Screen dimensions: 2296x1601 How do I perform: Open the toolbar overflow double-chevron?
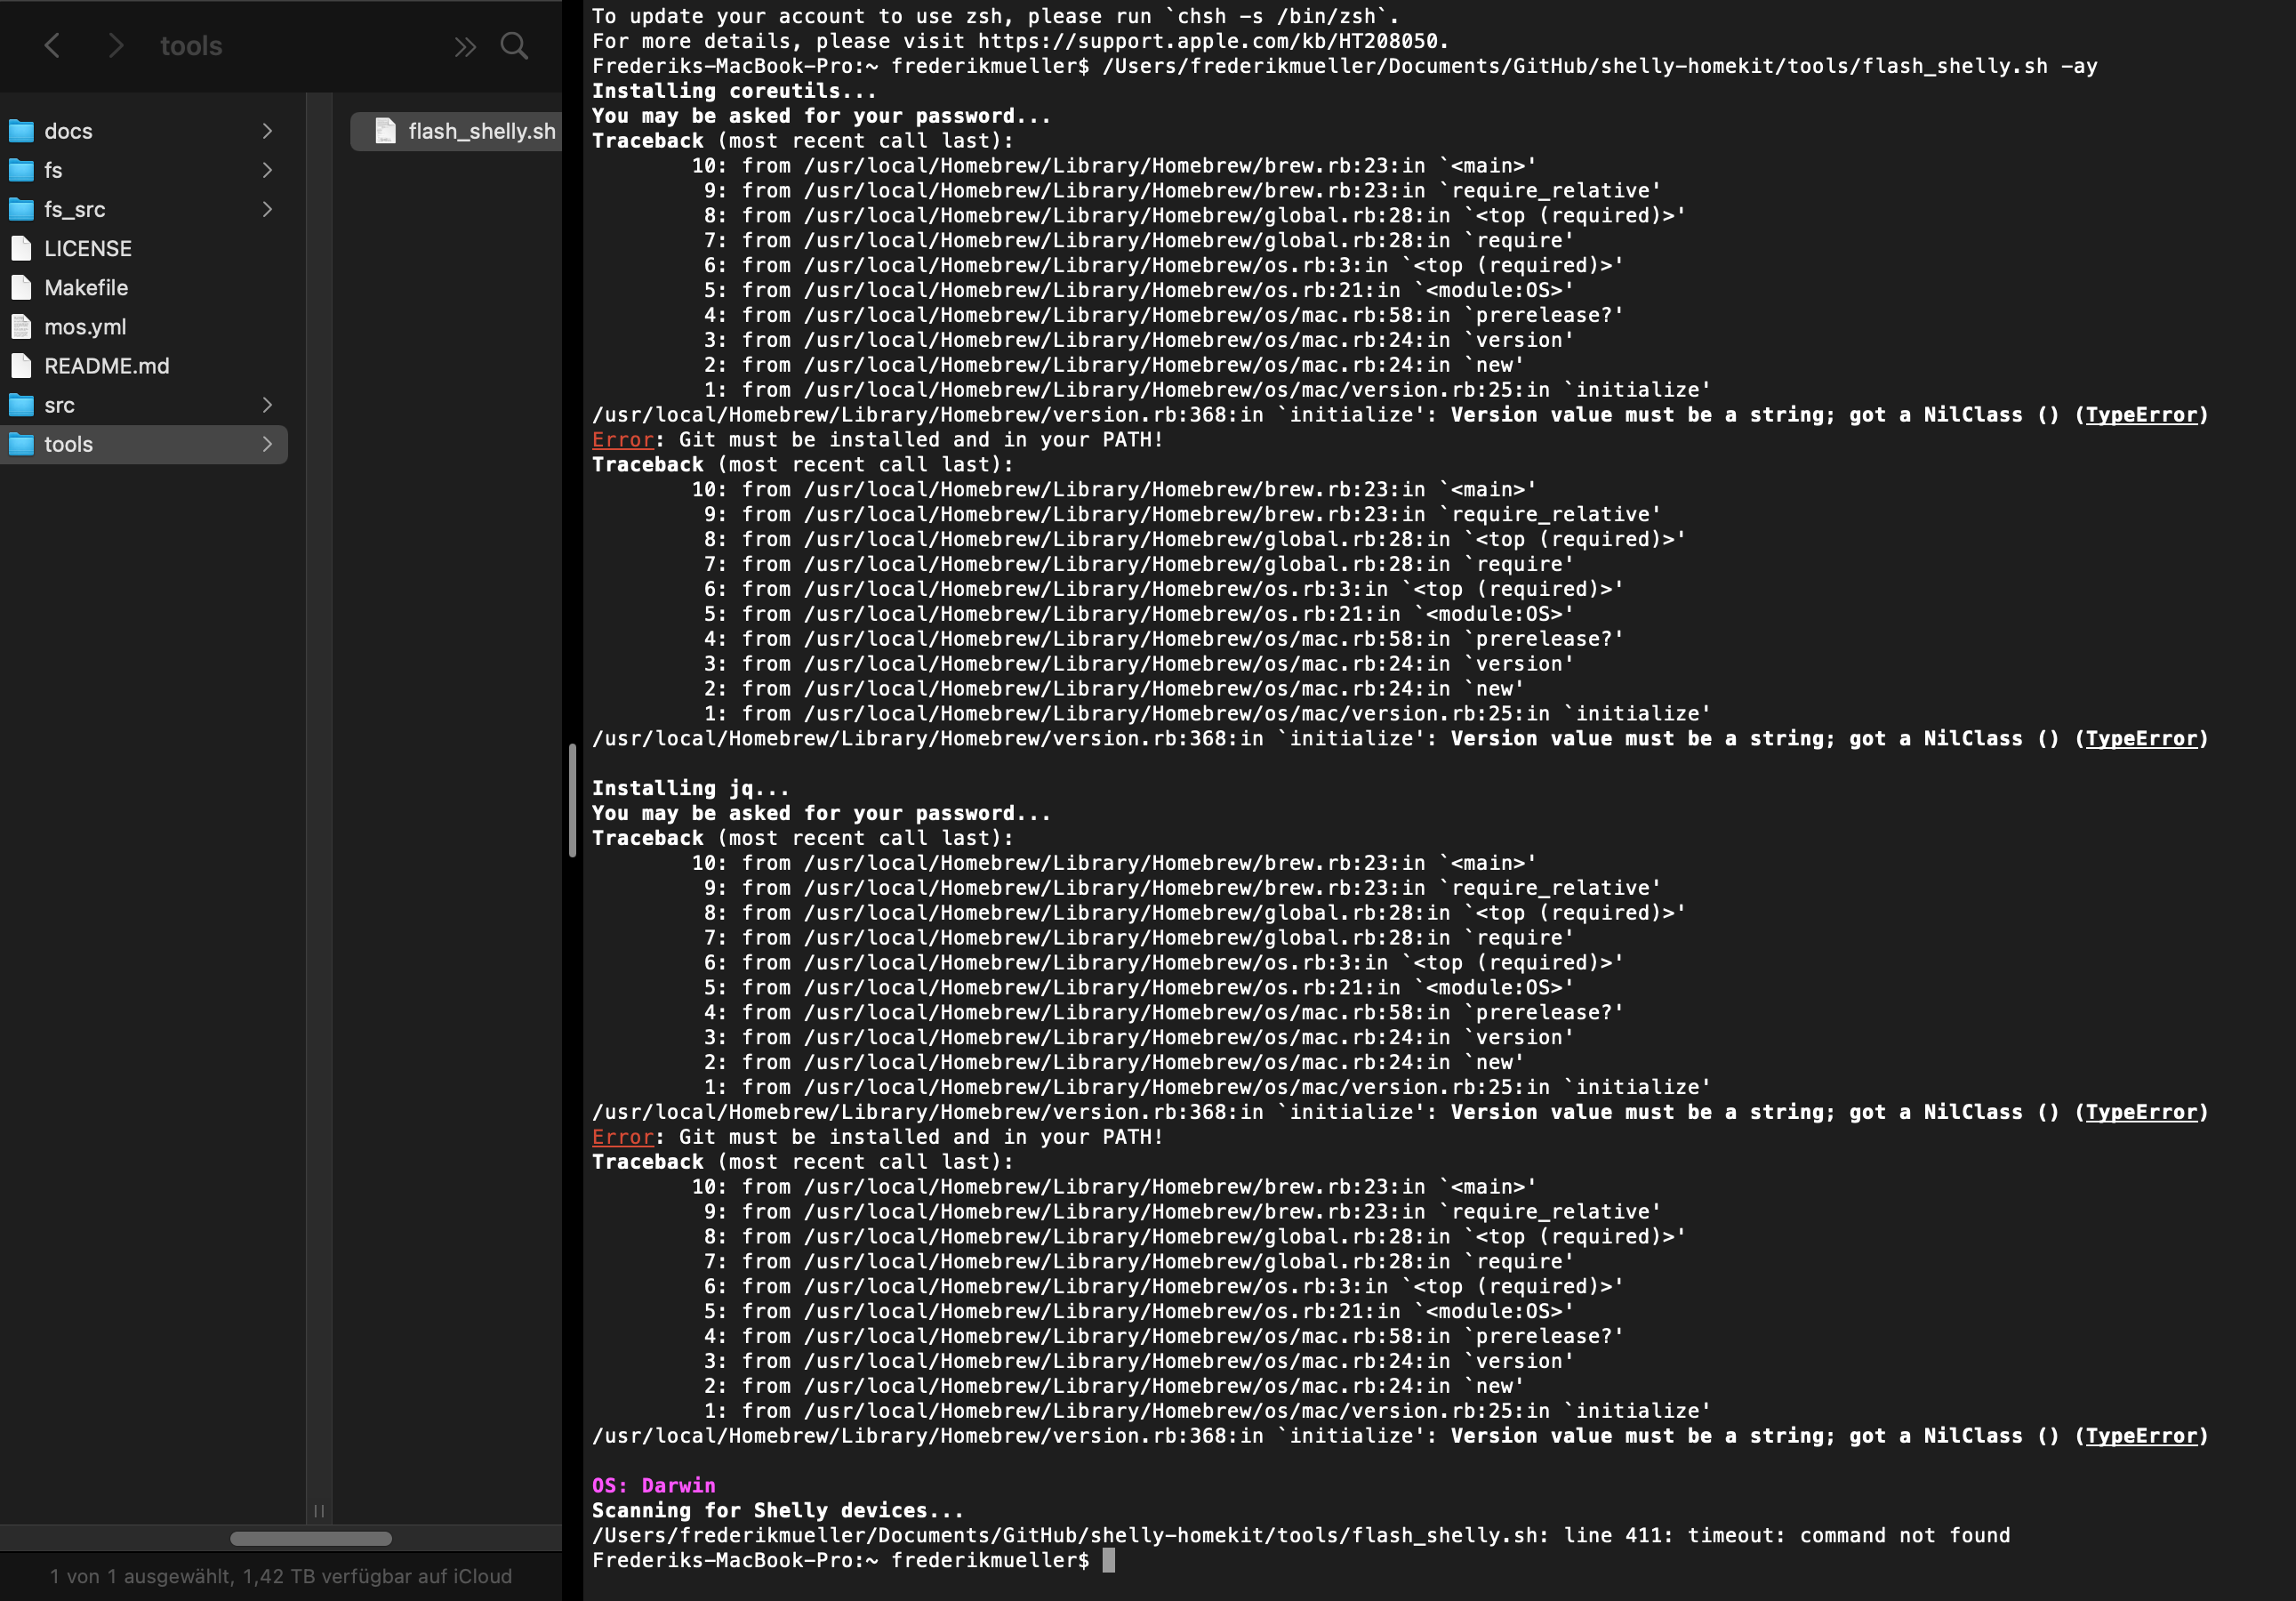tap(463, 45)
